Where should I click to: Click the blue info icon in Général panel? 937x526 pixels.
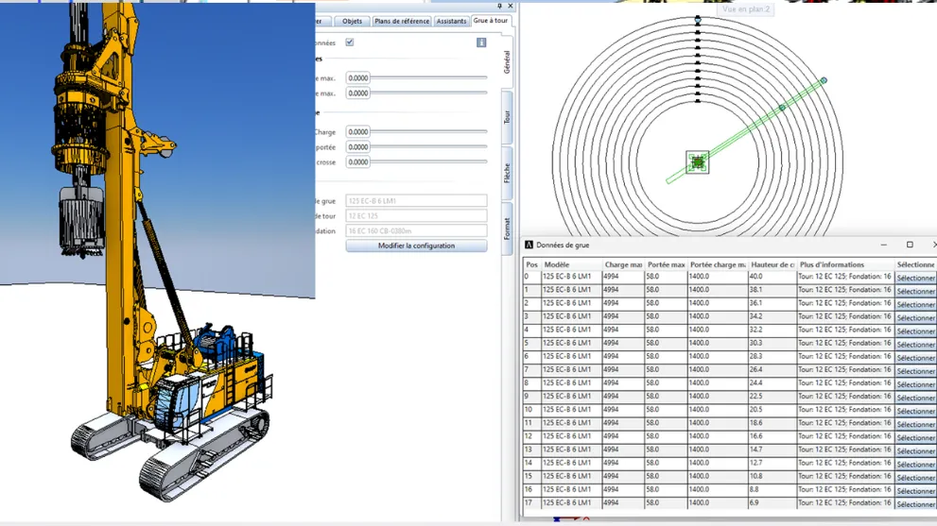[x=481, y=42]
